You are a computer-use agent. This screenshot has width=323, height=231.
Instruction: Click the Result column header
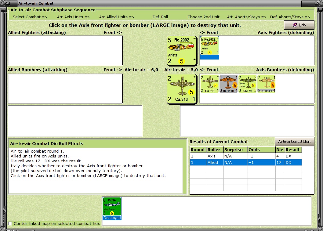pos(293,150)
